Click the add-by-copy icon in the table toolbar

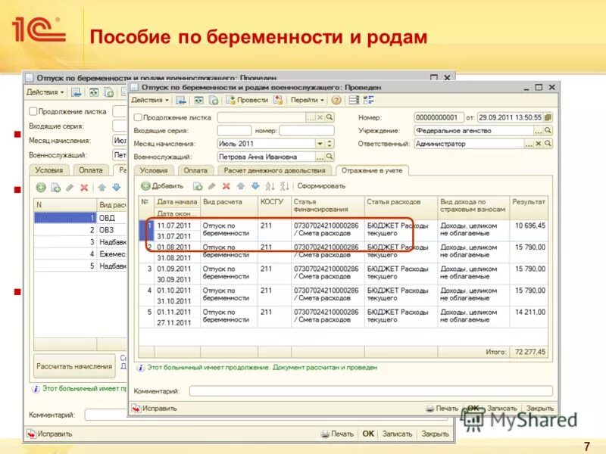197,185
